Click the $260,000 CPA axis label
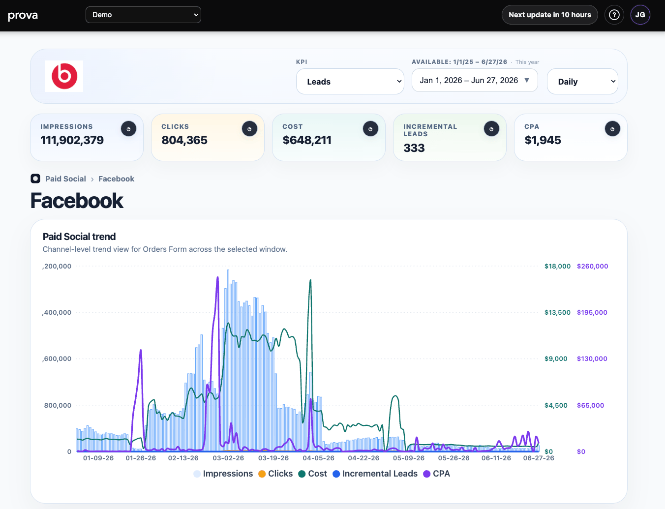 click(592, 266)
